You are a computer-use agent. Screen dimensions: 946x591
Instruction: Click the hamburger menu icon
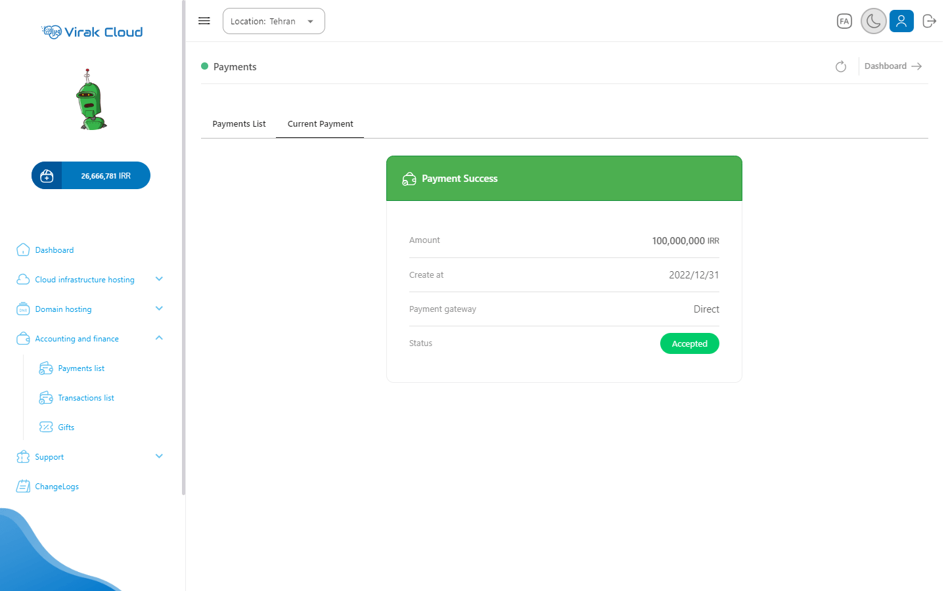[x=204, y=21]
